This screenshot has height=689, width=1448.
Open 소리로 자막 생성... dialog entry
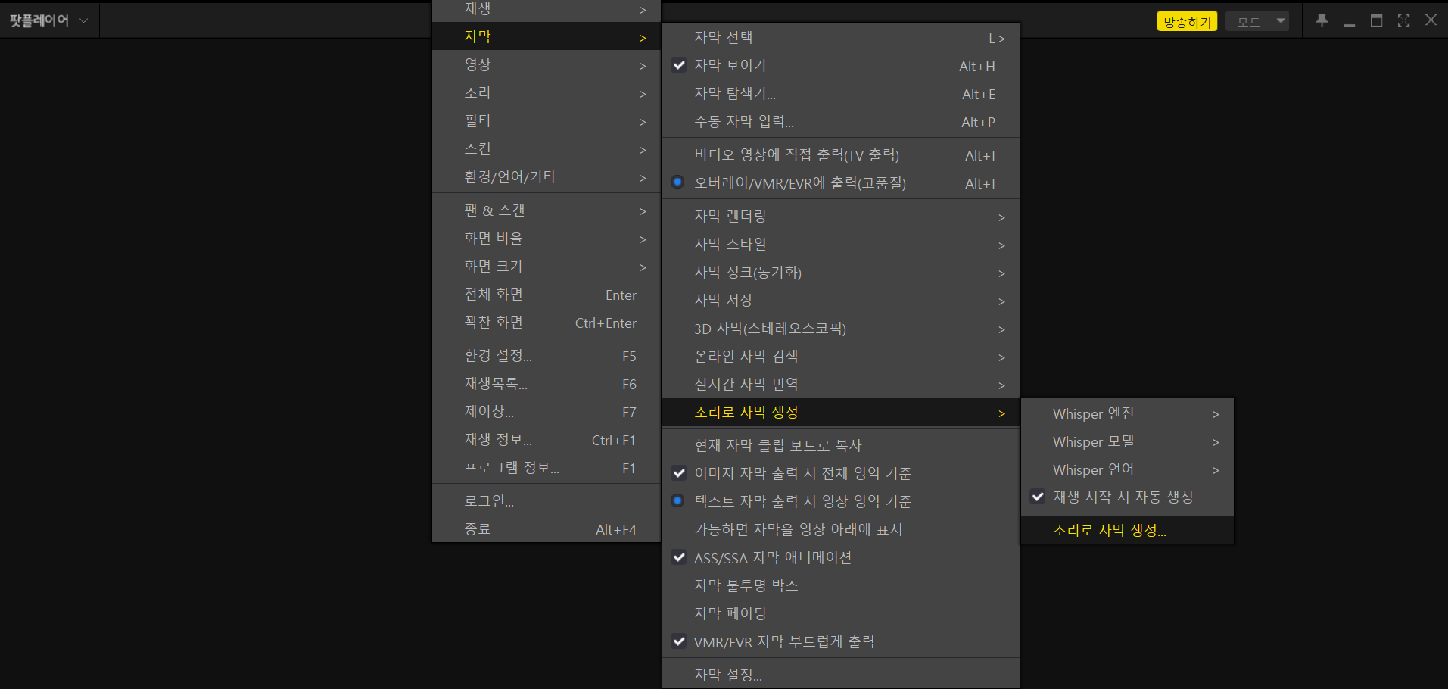click(1110, 530)
